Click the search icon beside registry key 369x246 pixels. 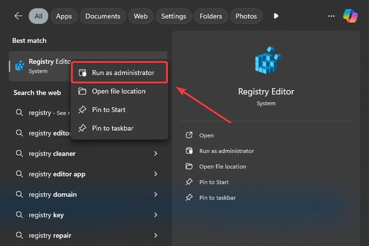pos(19,215)
